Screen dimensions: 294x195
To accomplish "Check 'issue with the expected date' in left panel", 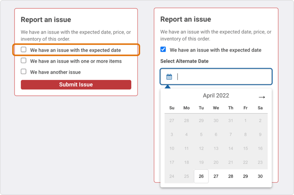I will coord(24,50).
